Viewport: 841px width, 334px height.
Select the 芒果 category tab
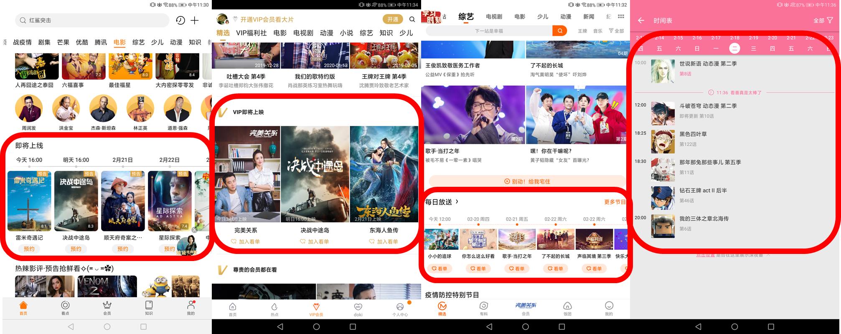tap(63, 42)
